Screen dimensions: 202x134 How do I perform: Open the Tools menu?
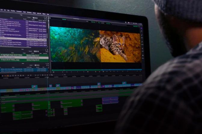tap(24, 12)
